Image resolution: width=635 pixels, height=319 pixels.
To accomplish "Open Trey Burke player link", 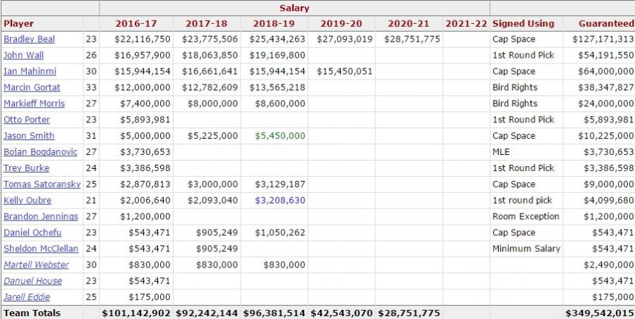I will click(26, 168).
